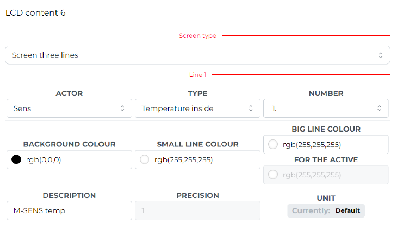Click the unit button Currently: Default
This screenshot has width=397, height=230.
[x=326, y=210]
